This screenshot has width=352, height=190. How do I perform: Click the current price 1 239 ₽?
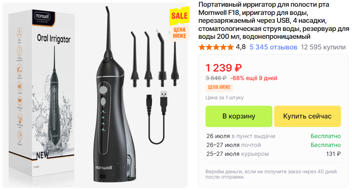224,68
